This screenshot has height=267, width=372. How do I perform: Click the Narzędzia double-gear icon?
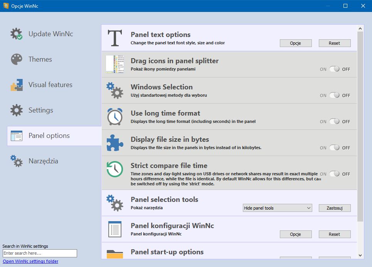coord(16,161)
